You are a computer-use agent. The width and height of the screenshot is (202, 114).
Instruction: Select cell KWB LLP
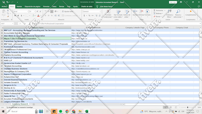37,60
